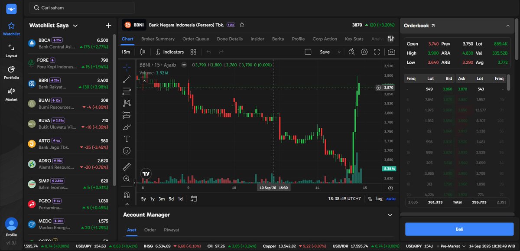
Task: Toggle percent scale on chart
Action: 370,199
